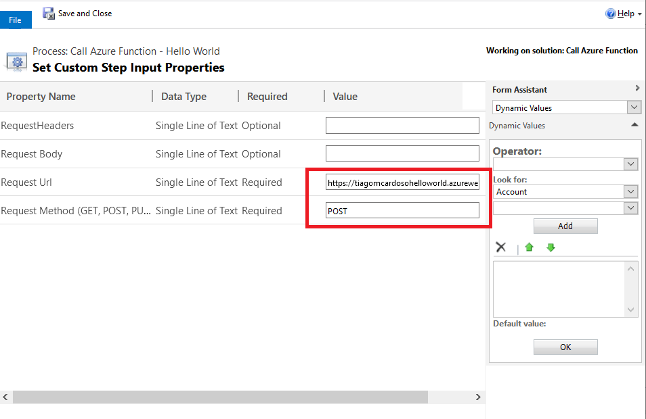The width and height of the screenshot is (646, 419).
Task: Collapse the Dynamic Values section triangle
Action: point(634,125)
